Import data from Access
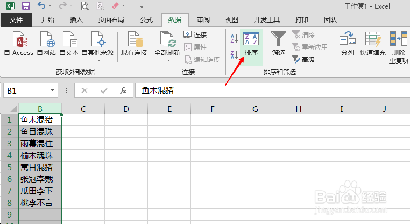 pos(19,43)
